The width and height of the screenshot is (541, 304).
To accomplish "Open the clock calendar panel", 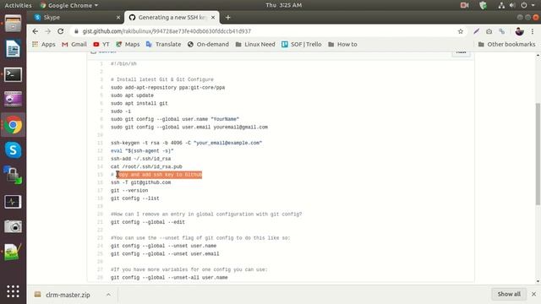I will pyautogui.click(x=284, y=5).
